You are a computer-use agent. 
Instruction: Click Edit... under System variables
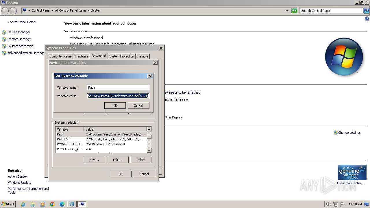(x=117, y=160)
